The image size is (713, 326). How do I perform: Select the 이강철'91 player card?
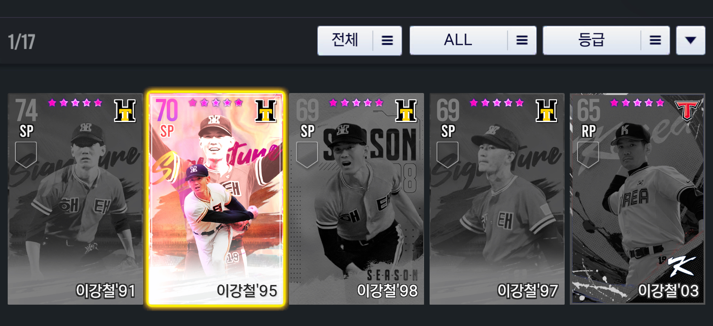click(75, 199)
